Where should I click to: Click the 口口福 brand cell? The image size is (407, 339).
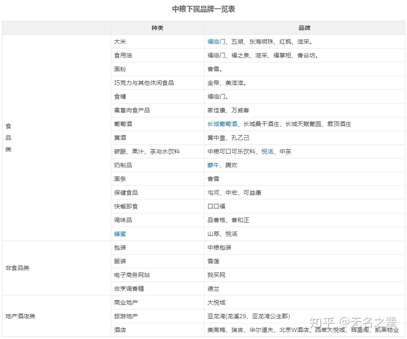pyautogui.click(x=305, y=207)
